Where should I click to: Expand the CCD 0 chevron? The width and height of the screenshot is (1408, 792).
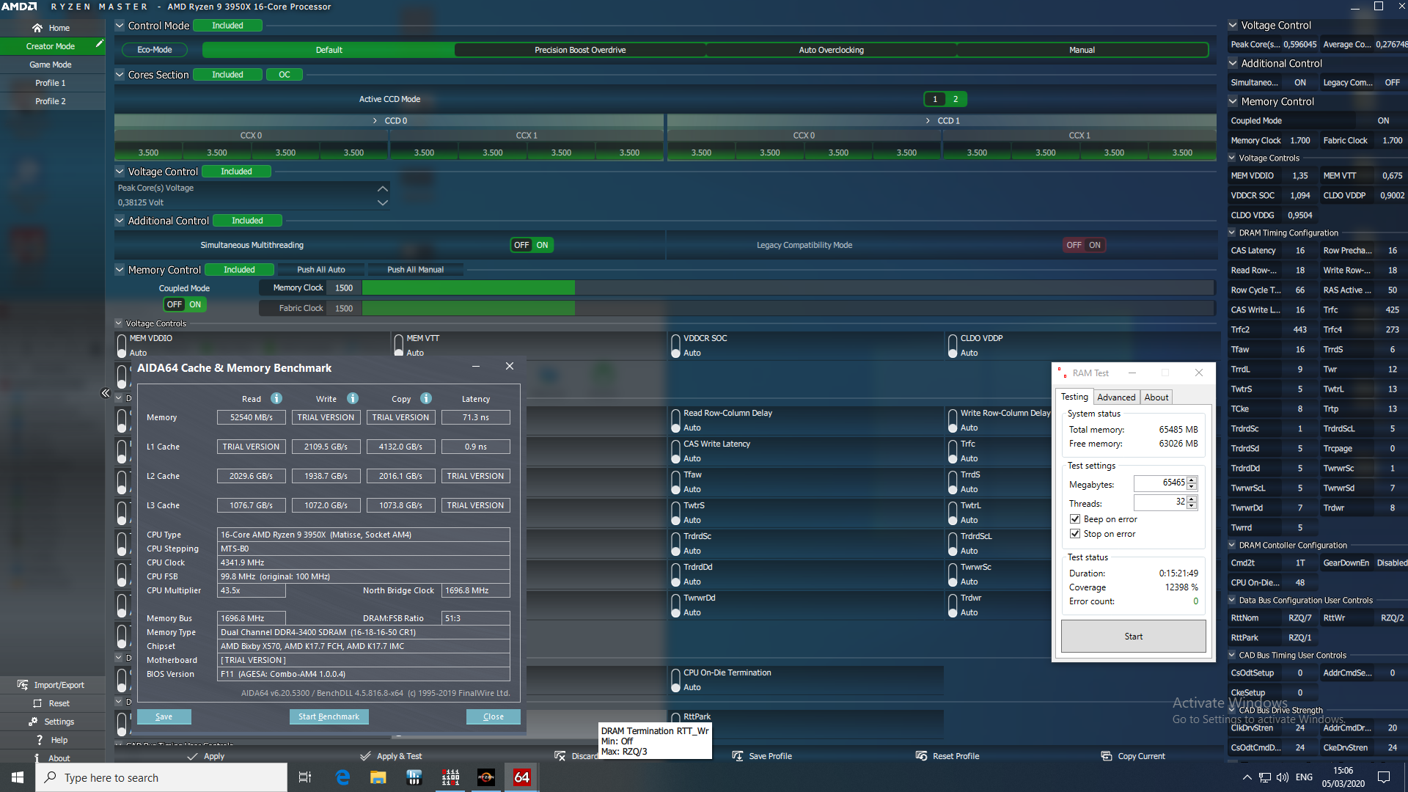tap(375, 120)
